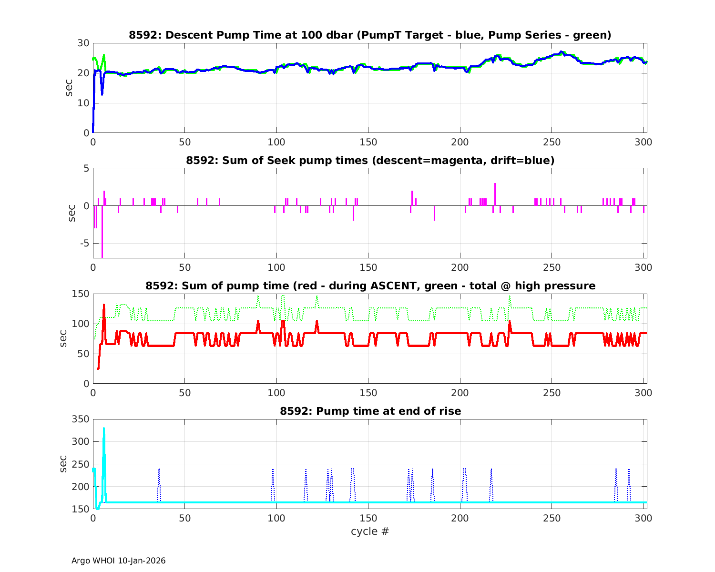Viewport: 715px width, 572px height.
Task: Click the '300' x-axis tick on bottom chart
Action: (643, 518)
